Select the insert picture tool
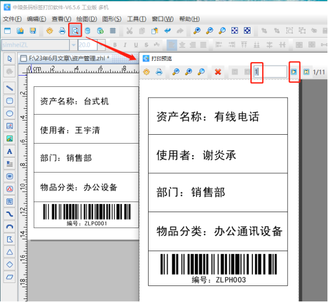The width and height of the screenshot is (328, 302). [x=9, y=138]
